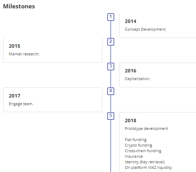Click the Cross-chain funding item
The width and height of the screenshot is (196, 172).
coord(143,151)
